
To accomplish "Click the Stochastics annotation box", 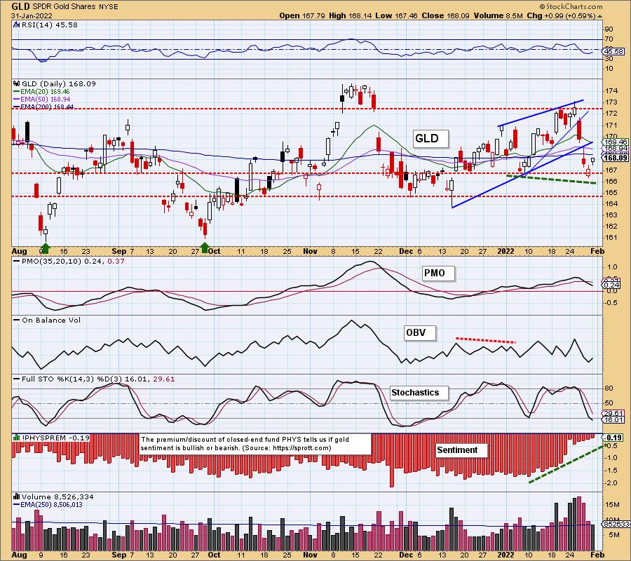I will pyautogui.click(x=419, y=393).
